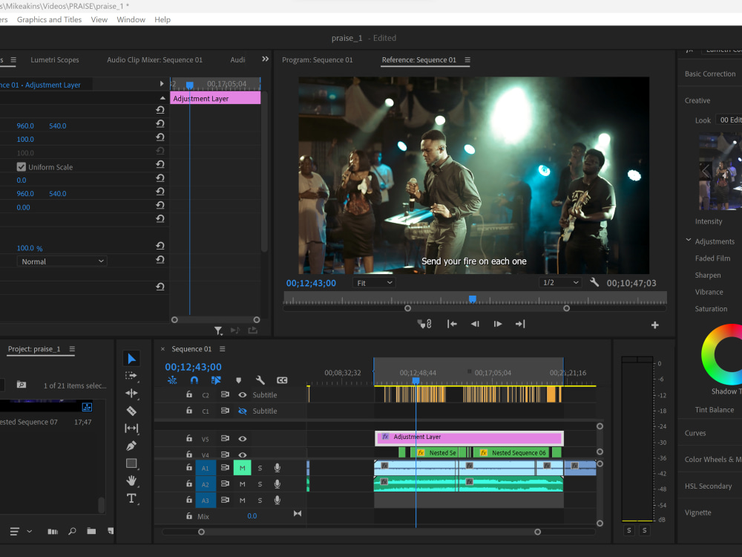Switch to the Lumetri Scopes tab
Image resolution: width=742 pixels, height=557 pixels.
click(56, 59)
